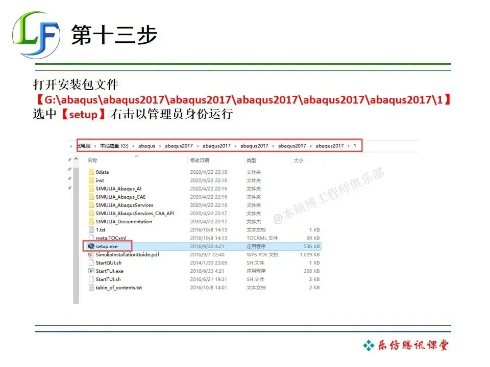Click the folder icon beside inst

click(91, 180)
